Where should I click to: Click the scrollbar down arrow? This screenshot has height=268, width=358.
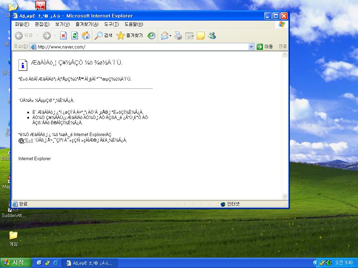click(285, 196)
